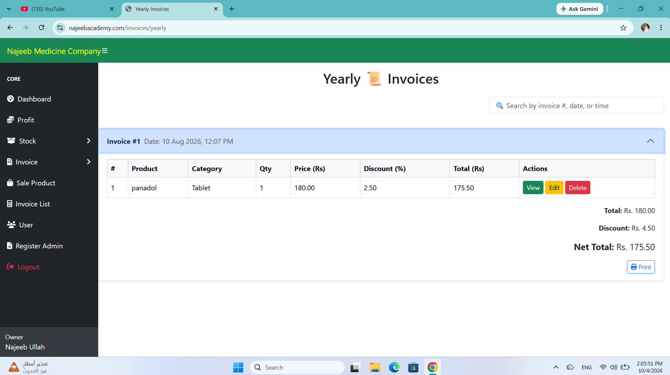Open Microsoft Store from the taskbar
This screenshot has width=670, height=375.
click(x=413, y=367)
